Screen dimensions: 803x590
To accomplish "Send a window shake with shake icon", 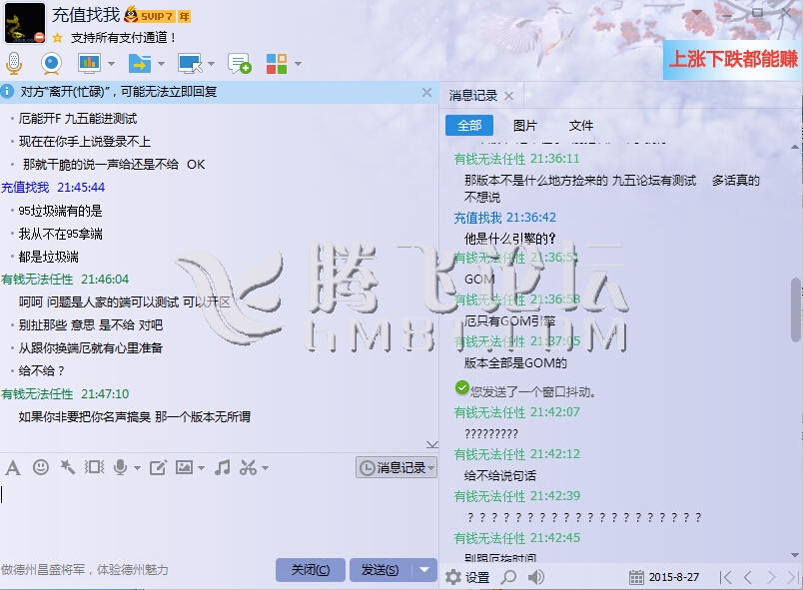I will click(x=94, y=466).
